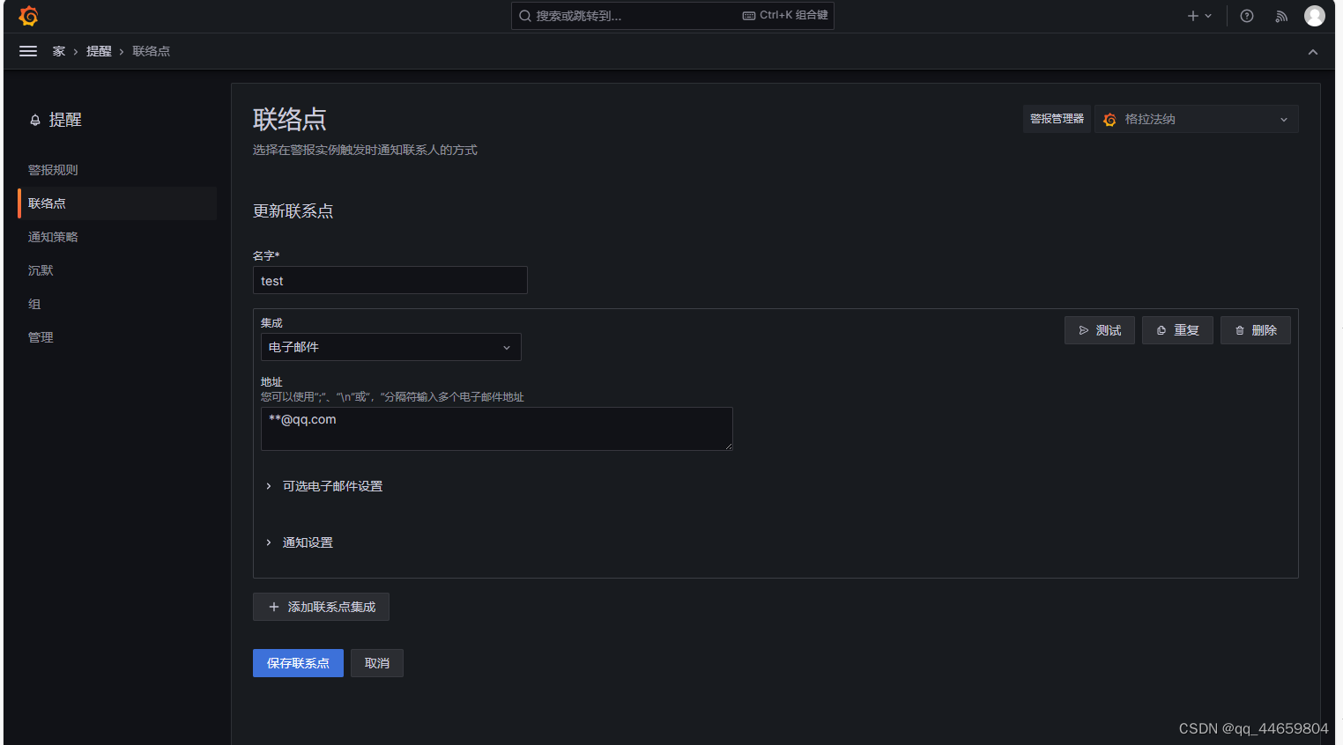Delete integration using the trash icon
1343x745 pixels.
(x=1255, y=329)
